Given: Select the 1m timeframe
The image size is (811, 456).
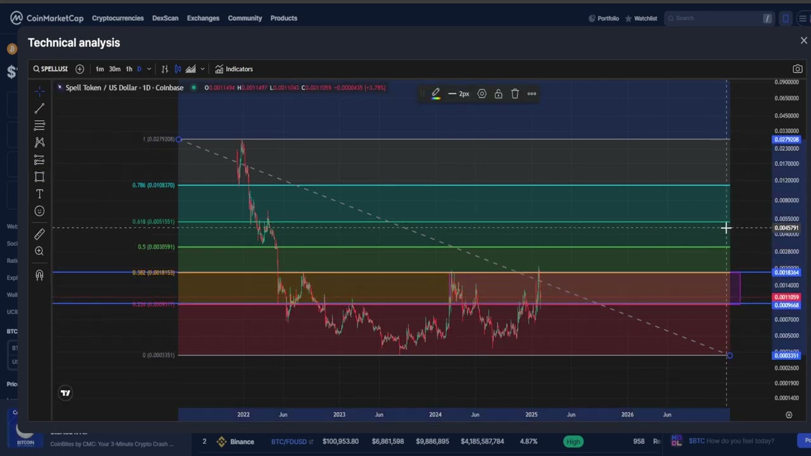Looking at the screenshot, I should tap(99, 69).
